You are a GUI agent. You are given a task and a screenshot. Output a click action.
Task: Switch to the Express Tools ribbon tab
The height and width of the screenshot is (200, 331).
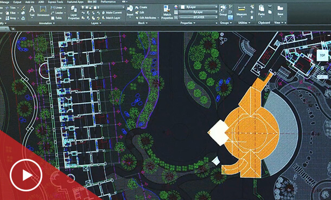coord(55,2)
